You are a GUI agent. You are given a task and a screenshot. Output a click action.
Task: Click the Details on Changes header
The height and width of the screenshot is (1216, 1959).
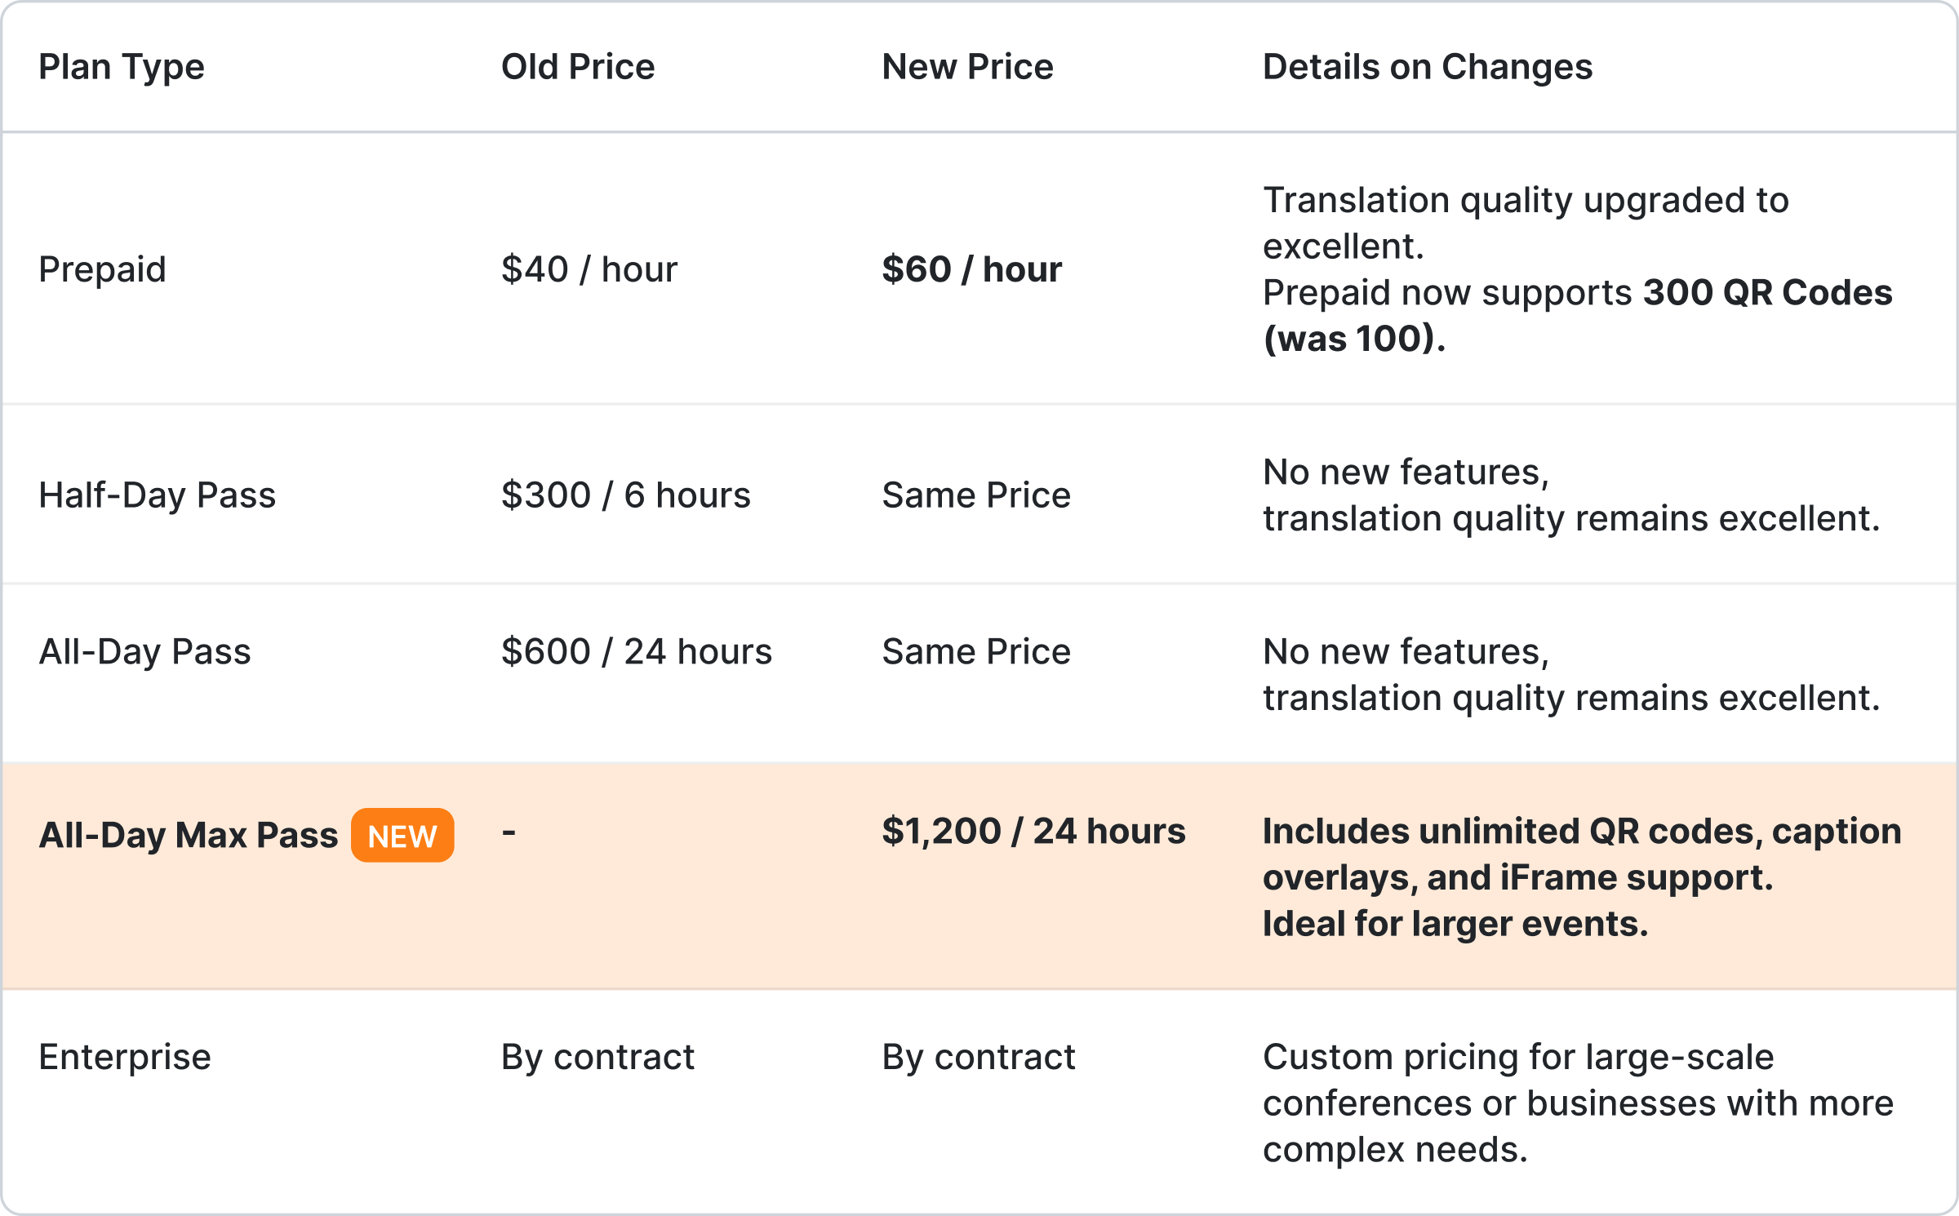pyautogui.click(x=1428, y=67)
